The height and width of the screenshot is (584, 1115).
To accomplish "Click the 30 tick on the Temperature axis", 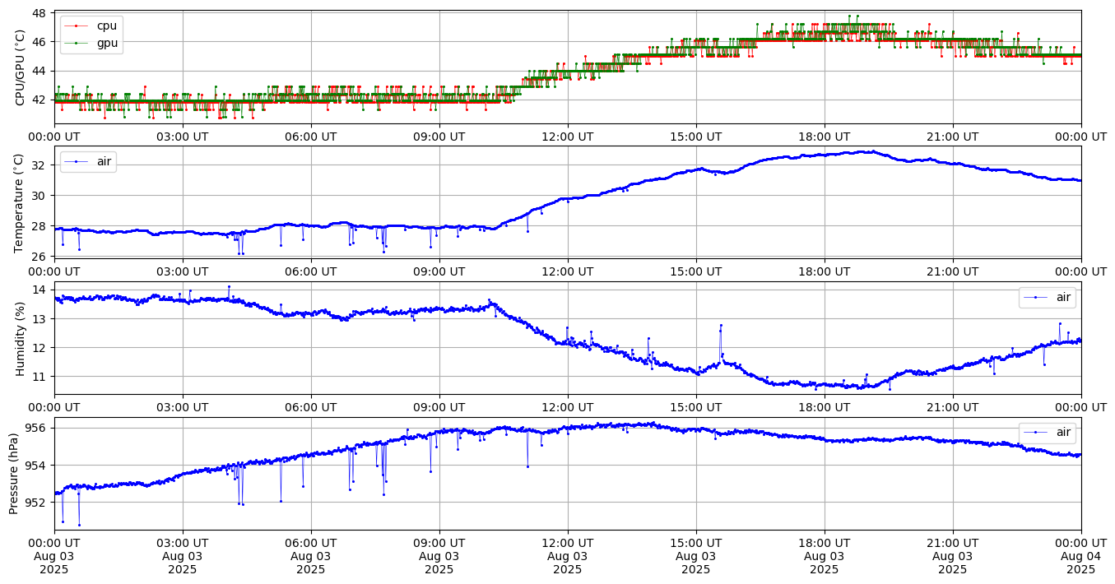I will 39,196.
